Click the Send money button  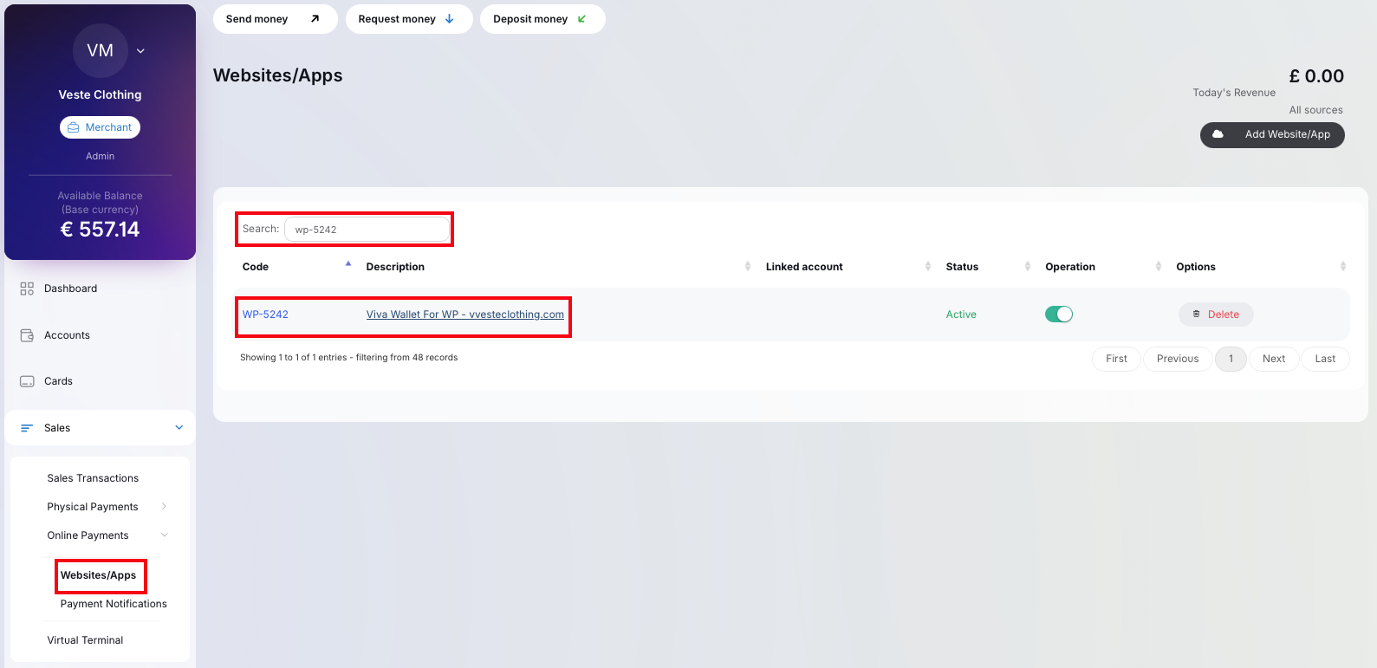[275, 19]
